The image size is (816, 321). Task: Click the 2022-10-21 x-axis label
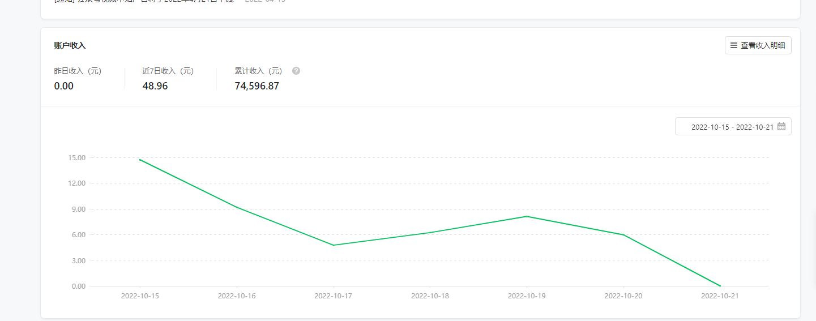(x=720, y=296)
